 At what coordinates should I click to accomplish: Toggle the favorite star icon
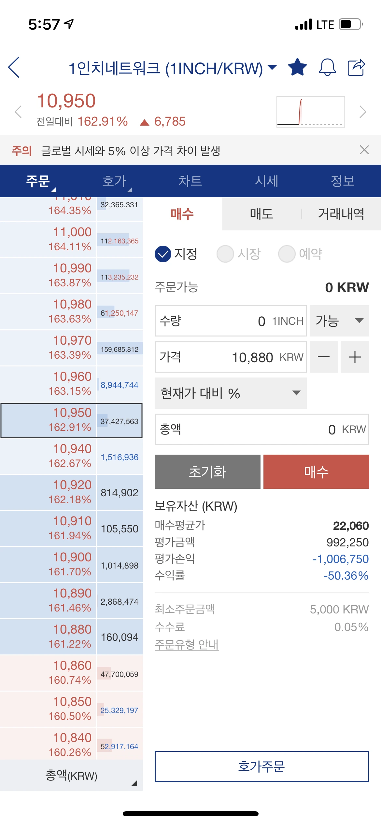coord(297,67)
